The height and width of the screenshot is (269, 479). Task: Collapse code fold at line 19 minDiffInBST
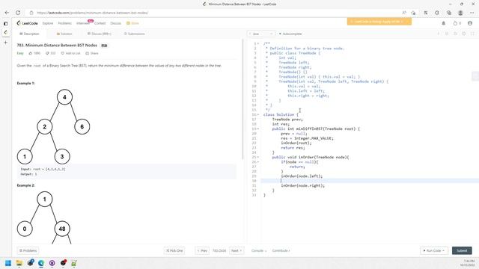[x=258, y=129]
